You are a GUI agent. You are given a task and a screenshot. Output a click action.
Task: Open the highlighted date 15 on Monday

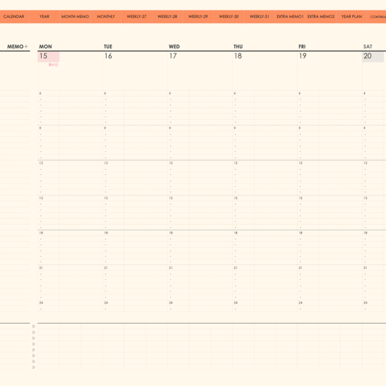[x=49, y=56]
